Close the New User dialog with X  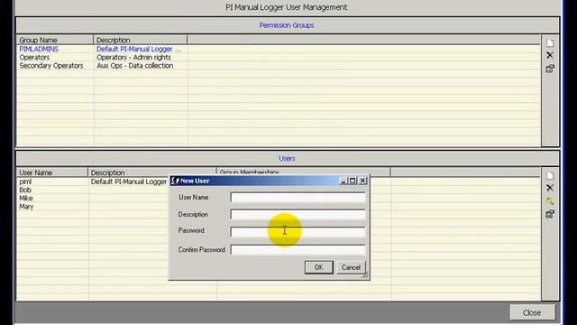(362, 181)
